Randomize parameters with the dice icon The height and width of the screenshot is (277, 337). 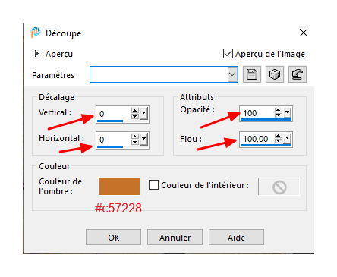pyautogui.click(x=275, y=74)
